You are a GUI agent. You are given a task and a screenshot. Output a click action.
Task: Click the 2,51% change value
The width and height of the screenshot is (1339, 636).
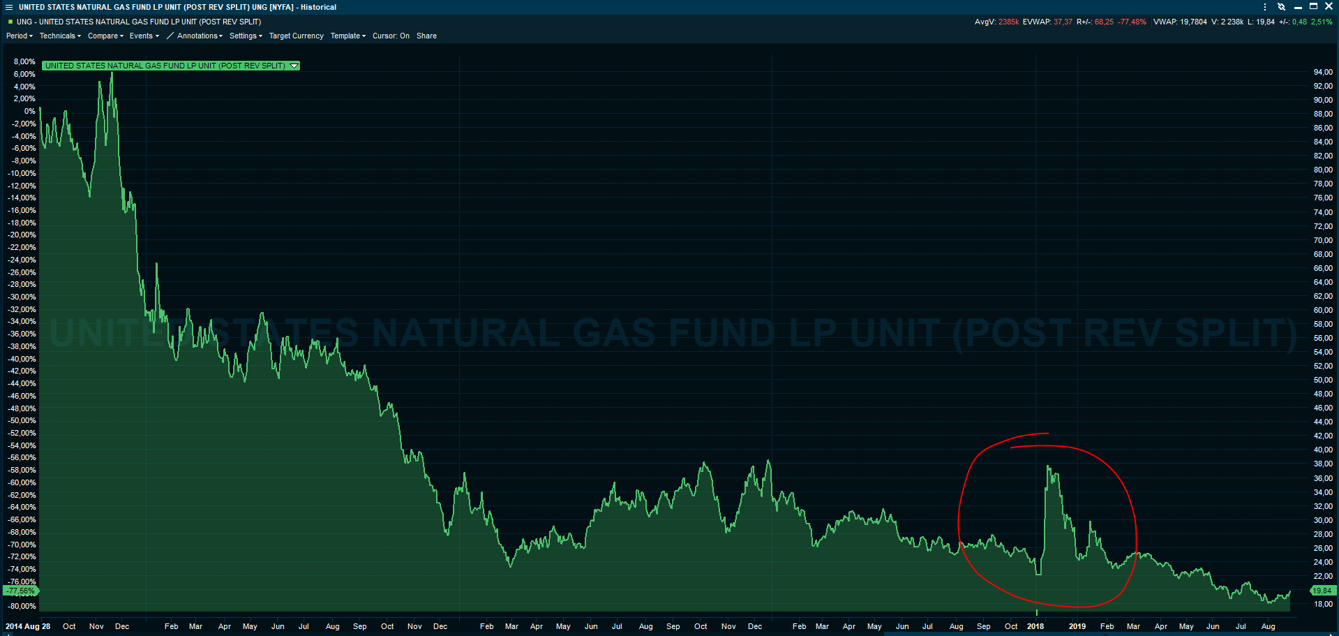click(x=1322, y=22)
